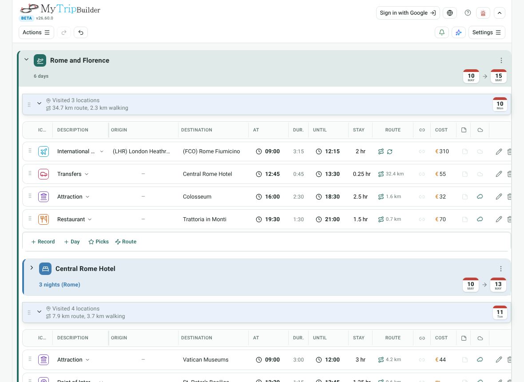This screenshot has height=382, width=524.
Task: Open the Actions menu
Action: pyautogui.click(x=36, y=32)
